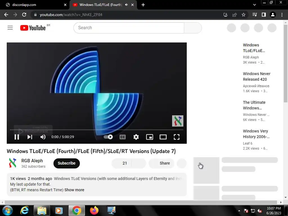Toggle closed captions CC button
The image size is (288, 216).
(x=123, y=137)
